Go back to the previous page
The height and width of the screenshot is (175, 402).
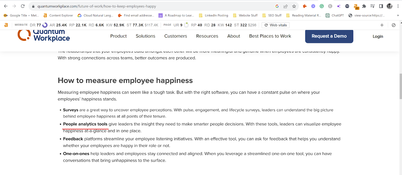(x=6, y=6)
